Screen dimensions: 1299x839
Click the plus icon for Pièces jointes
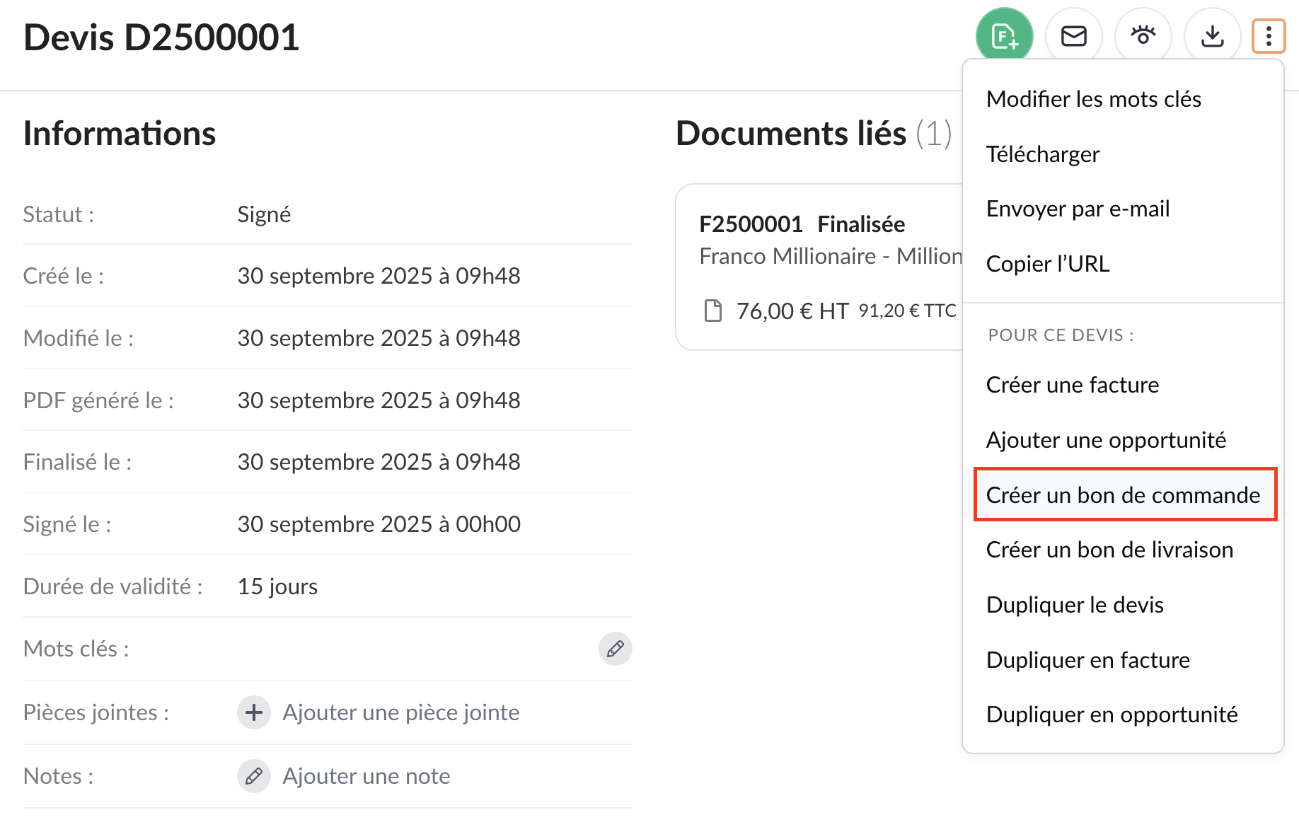tap(254, 712)
